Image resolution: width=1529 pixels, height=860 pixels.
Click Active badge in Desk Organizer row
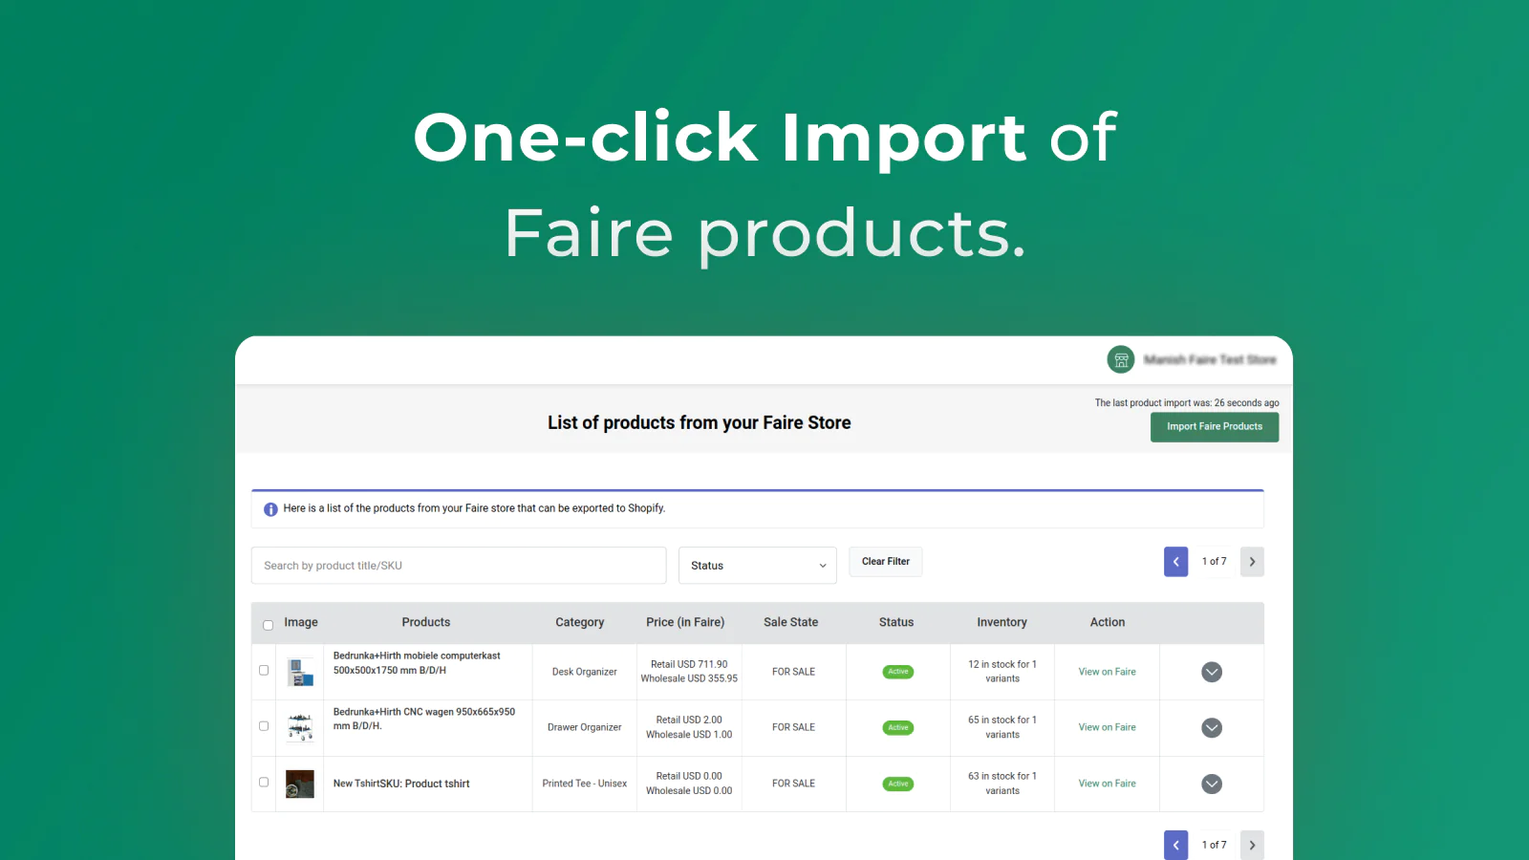click(x=898, y=672)
